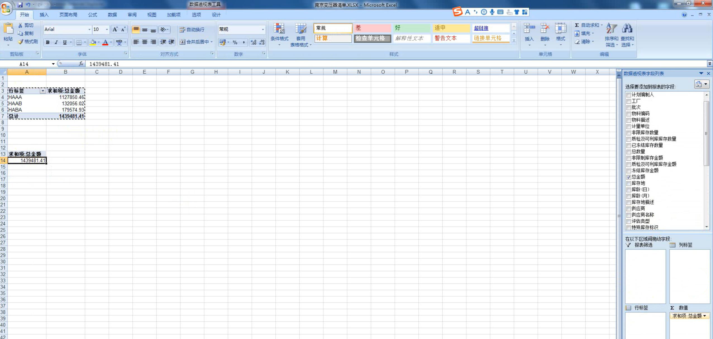713x339 pixels.
Task: Click the Conditional Formatting icon
Action: click(279, 29)
